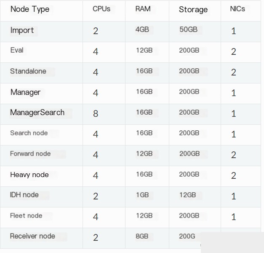The height and width of the screenshot is (253, 264).
Task: Click the 8GB RAM value for Receiver node
Action: click(142, 237)
